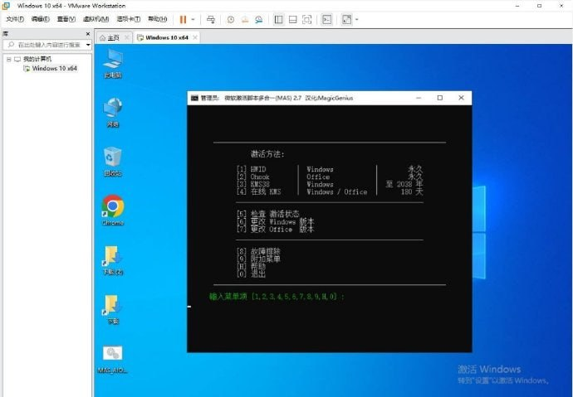Close the MAS console window

tap(461, 98)
